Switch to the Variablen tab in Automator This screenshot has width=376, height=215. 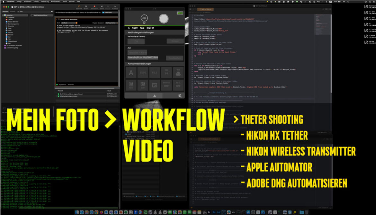tap(13, 11)
